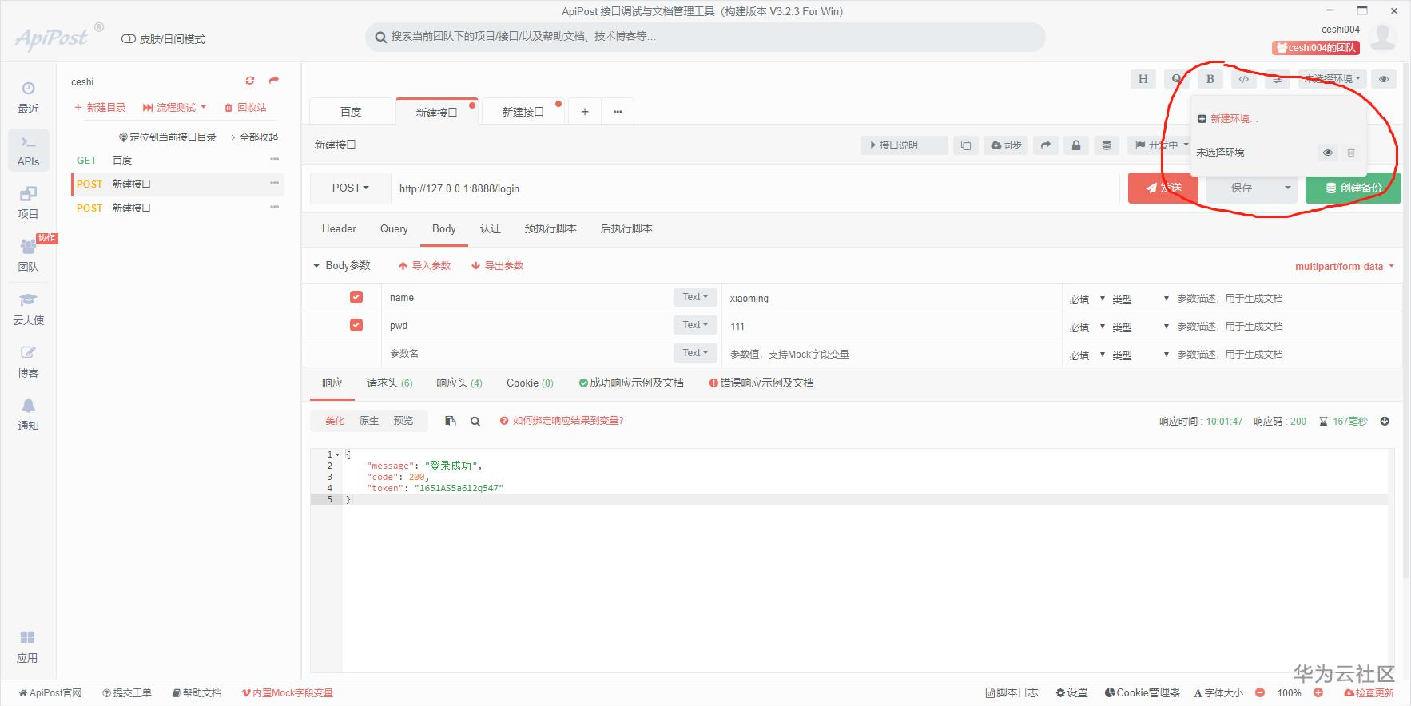Click the 导入参数 link
The width and height of the screenshot is (1411, 706).
[424, 265]
